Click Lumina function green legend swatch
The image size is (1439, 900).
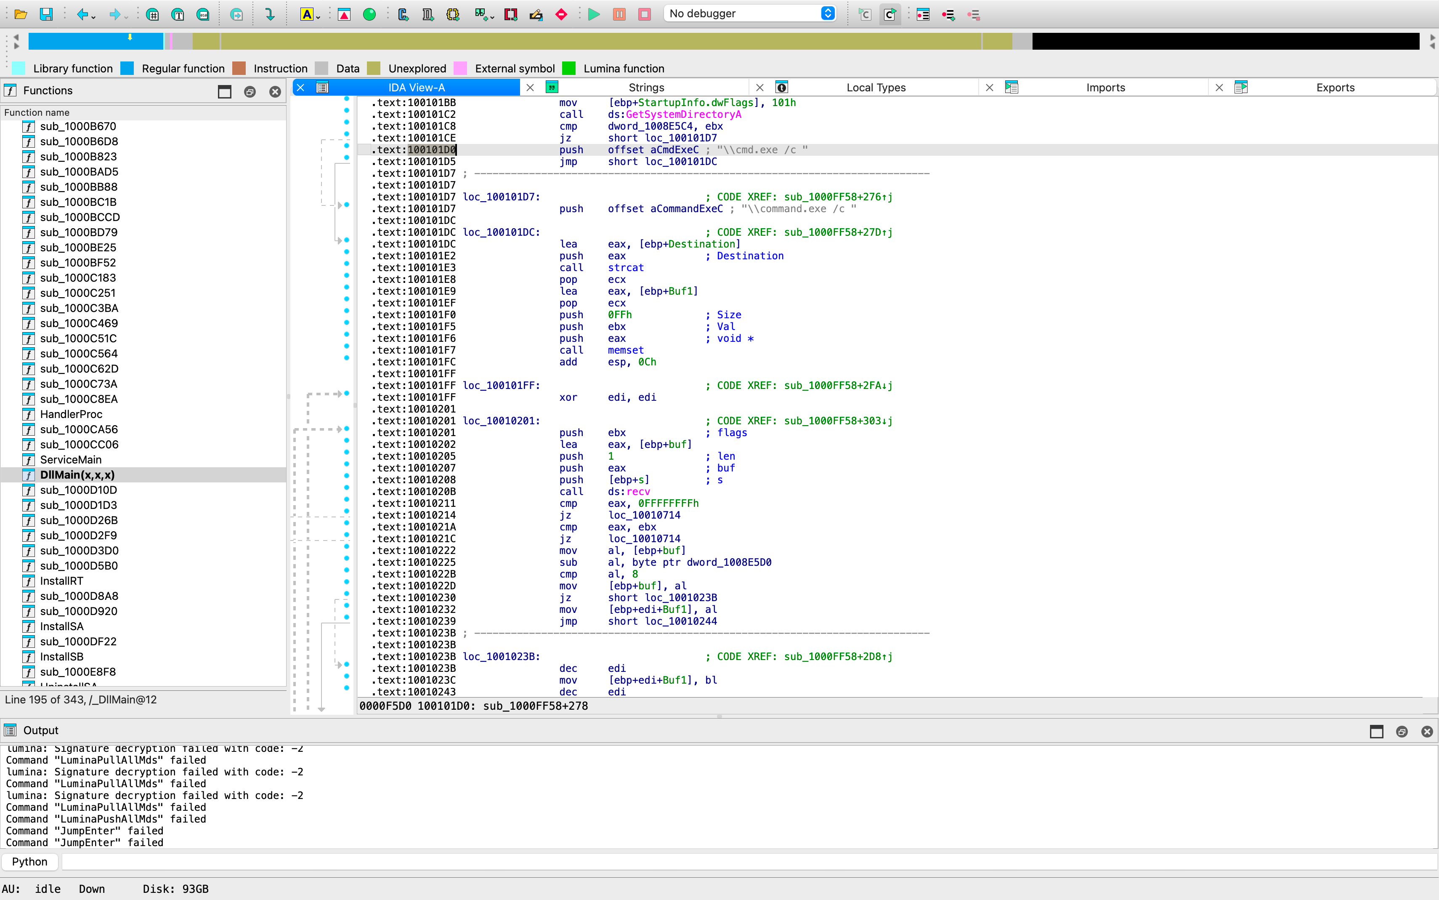click(569, 69)
